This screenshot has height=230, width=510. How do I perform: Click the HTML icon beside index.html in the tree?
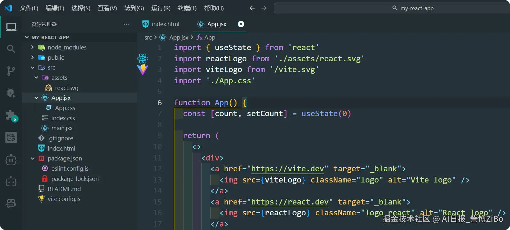click(41, 148)
